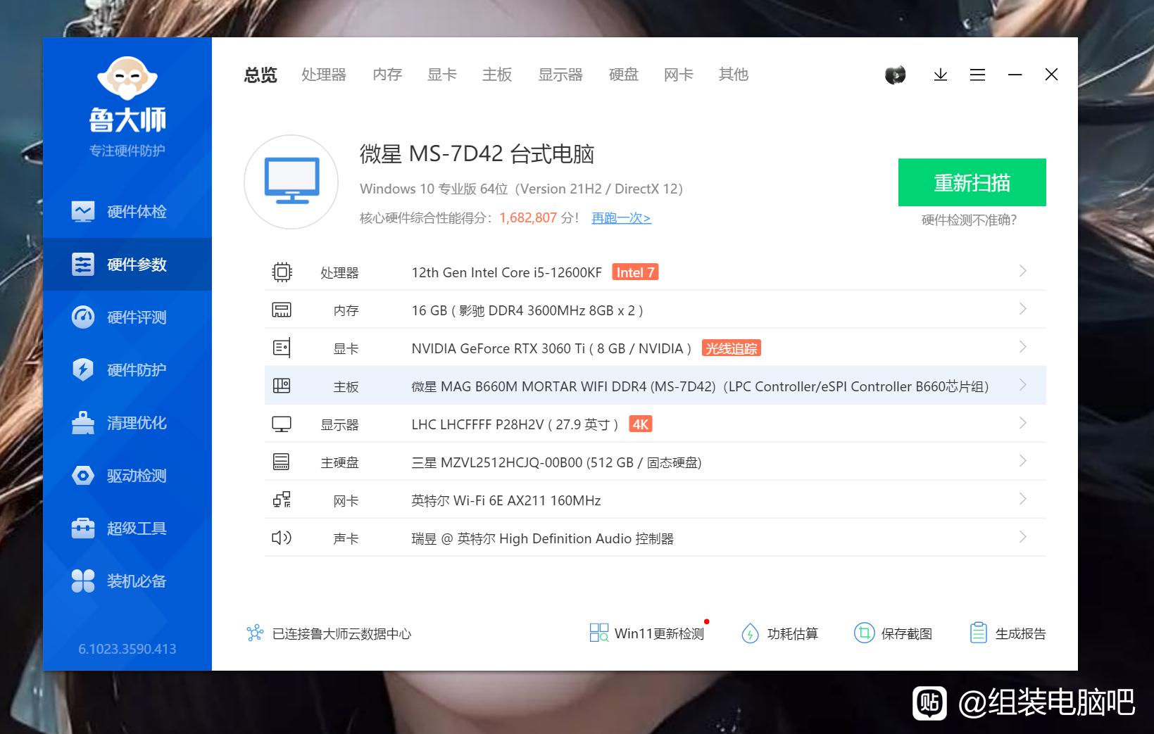
Task: Click the memory module icon
Action: [x=282, y=310]
